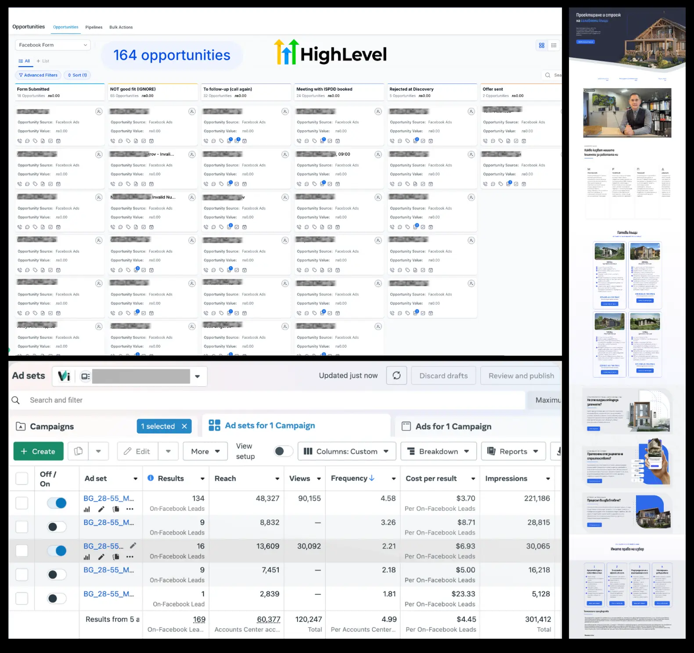Turn off the ad set with 13,609 reach
694x653 pixels.
point(57,550)
